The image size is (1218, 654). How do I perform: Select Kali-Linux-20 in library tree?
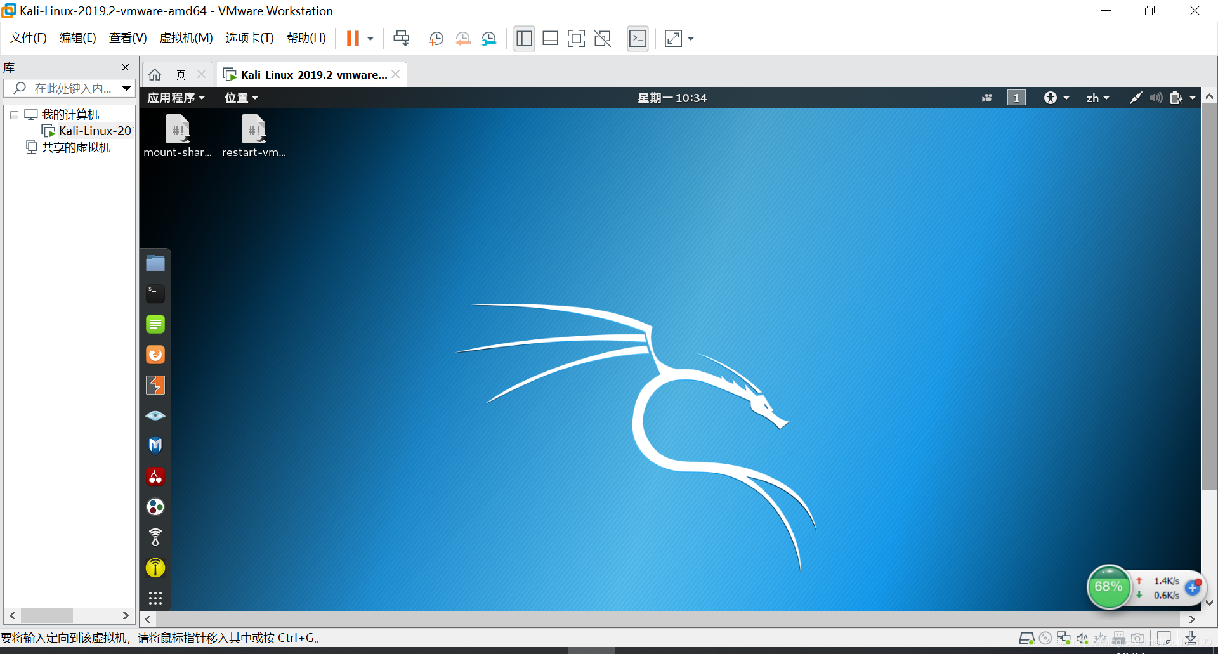coord(88,131)
